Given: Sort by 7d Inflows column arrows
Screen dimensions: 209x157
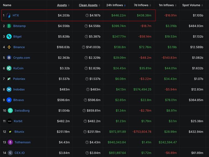Looking at the screenshot, I should 150,5.
